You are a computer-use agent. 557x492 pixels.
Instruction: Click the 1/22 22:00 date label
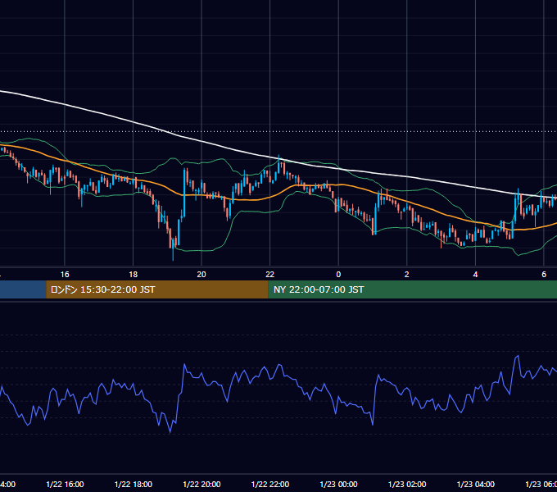pos(270,484)
